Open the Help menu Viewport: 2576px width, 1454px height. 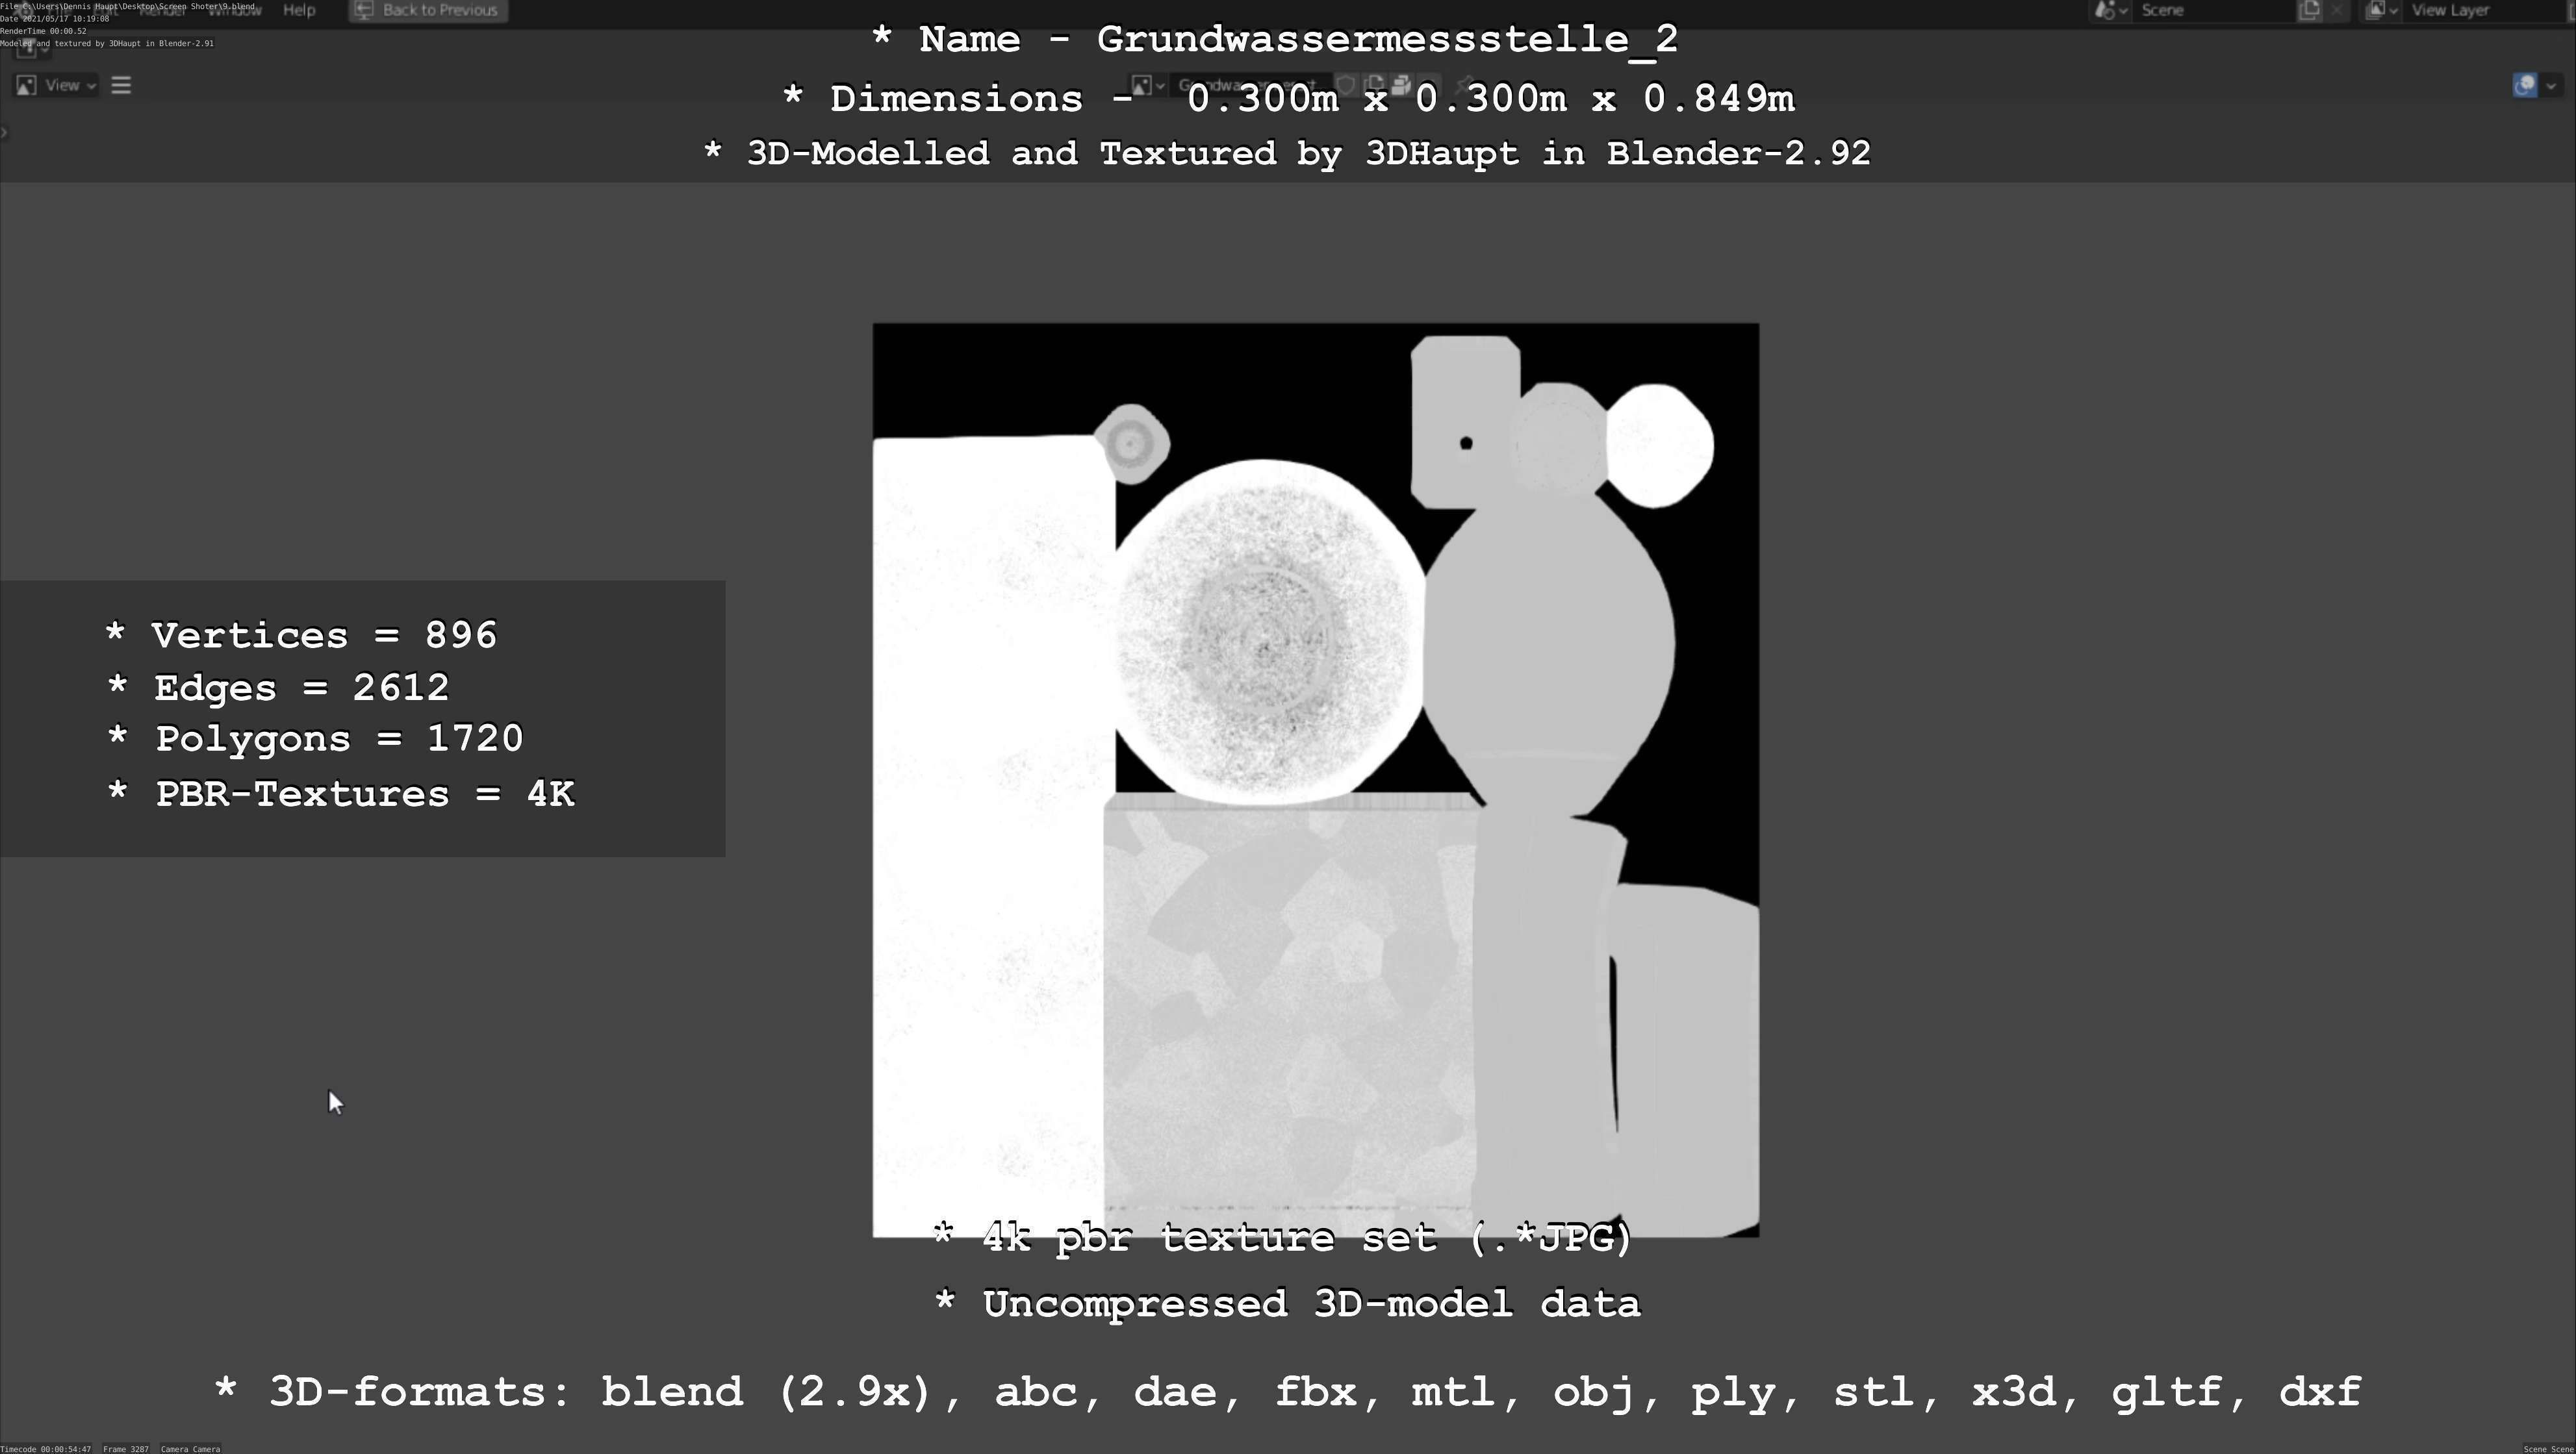click(x=299, y=10)
